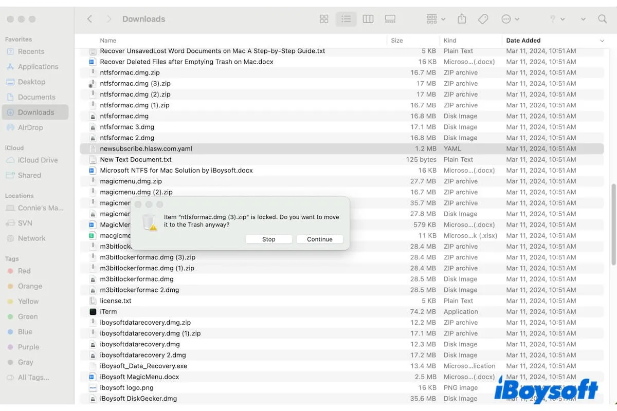617x411 pixels.
Task: Click the Red tag color dot
Action: point(11,271)
